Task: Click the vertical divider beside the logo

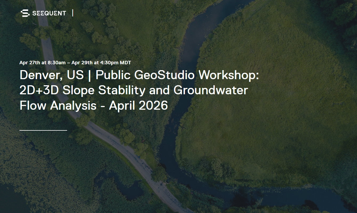Action: pos(73,13)
